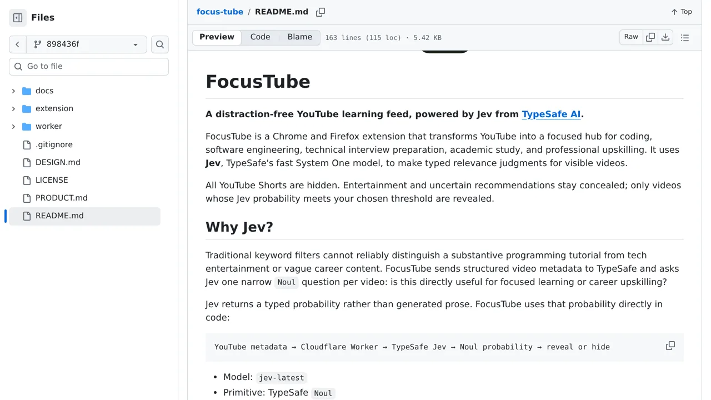Click the FocusTube heading
Screen dimensions: 711x400
[258, 82]
